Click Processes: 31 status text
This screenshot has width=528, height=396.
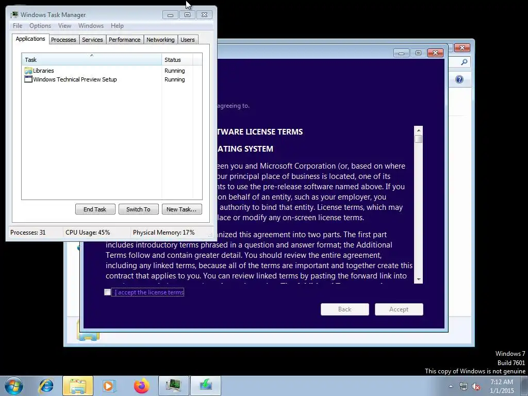point(28,233)
